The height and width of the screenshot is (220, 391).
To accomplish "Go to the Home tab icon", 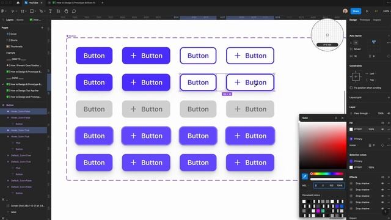I will coord(18,2).
